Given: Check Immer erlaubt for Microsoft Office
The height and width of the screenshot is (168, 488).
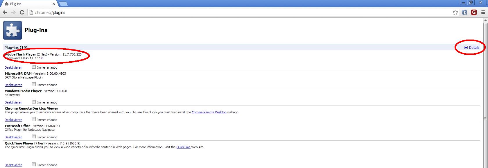Looking at the screenshot, I should coord(34,137).
